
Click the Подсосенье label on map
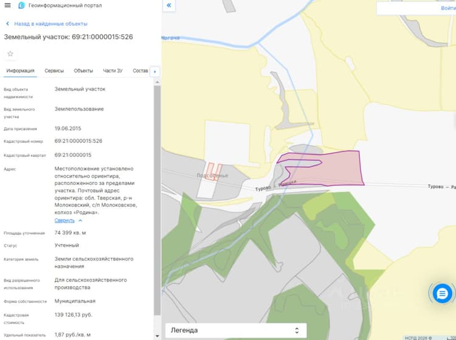pos(212,176)
